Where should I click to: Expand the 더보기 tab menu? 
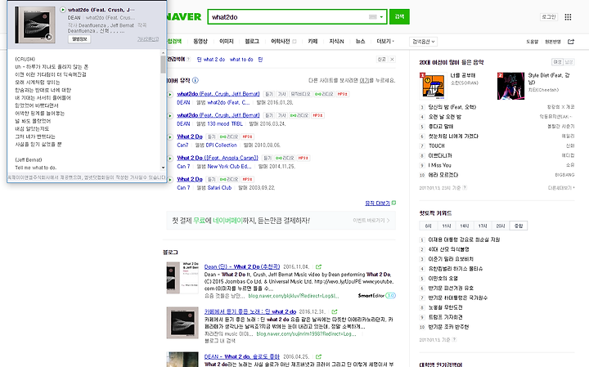[x=385, y=42]
